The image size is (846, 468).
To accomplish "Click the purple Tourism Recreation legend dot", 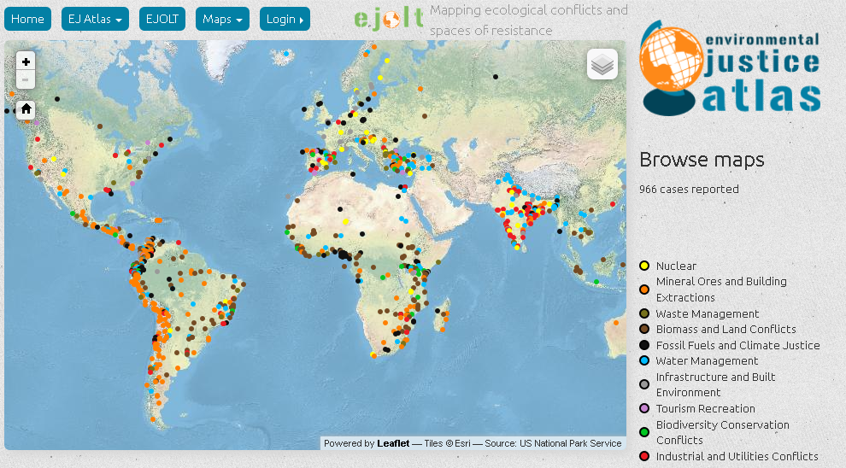I will point(644,409).
